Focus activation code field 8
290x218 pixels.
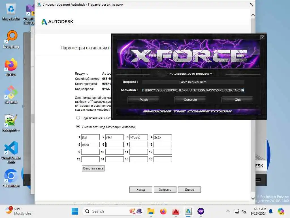[x=163, y=144]
